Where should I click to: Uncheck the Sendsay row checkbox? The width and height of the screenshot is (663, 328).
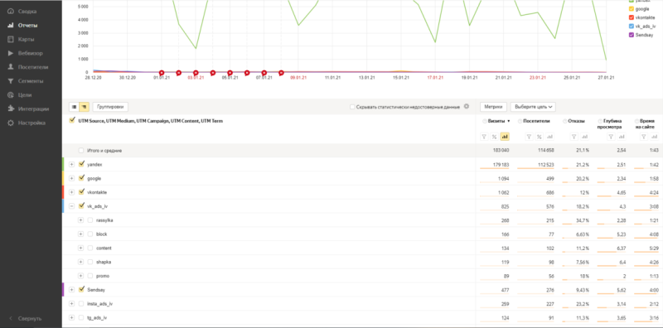pos(81,290)
